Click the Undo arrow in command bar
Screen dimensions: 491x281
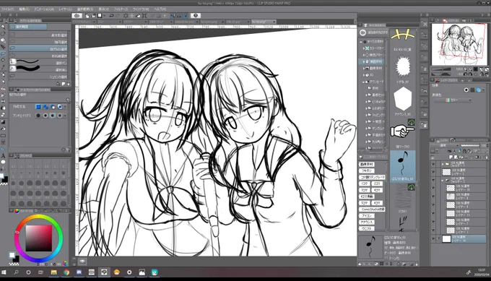pos(111,16)
